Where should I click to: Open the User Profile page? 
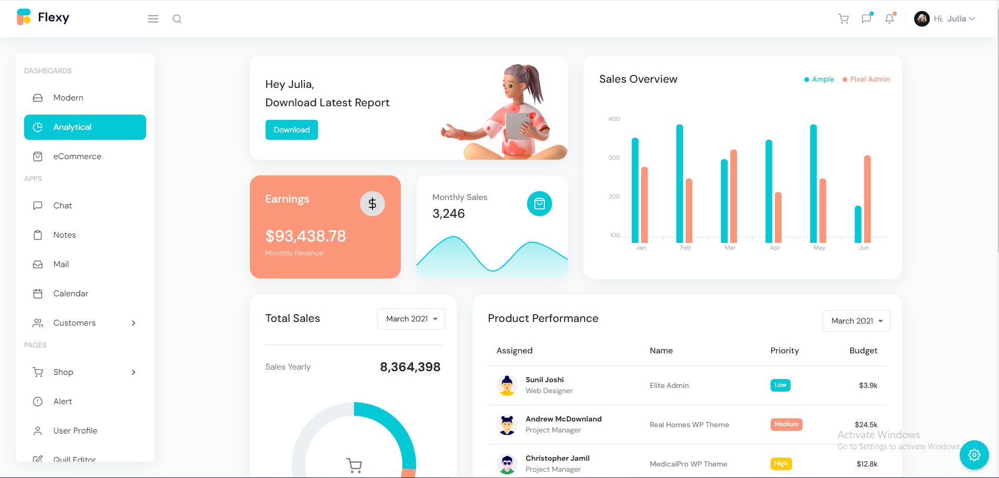click(85, 431)
